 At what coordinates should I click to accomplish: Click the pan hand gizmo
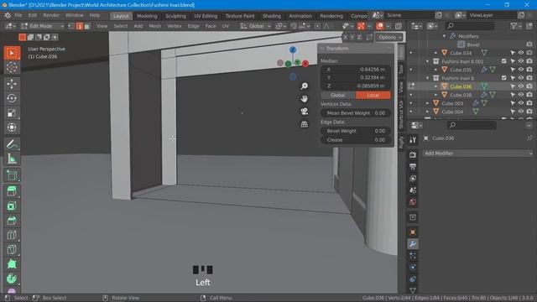[x=304, y=99]
